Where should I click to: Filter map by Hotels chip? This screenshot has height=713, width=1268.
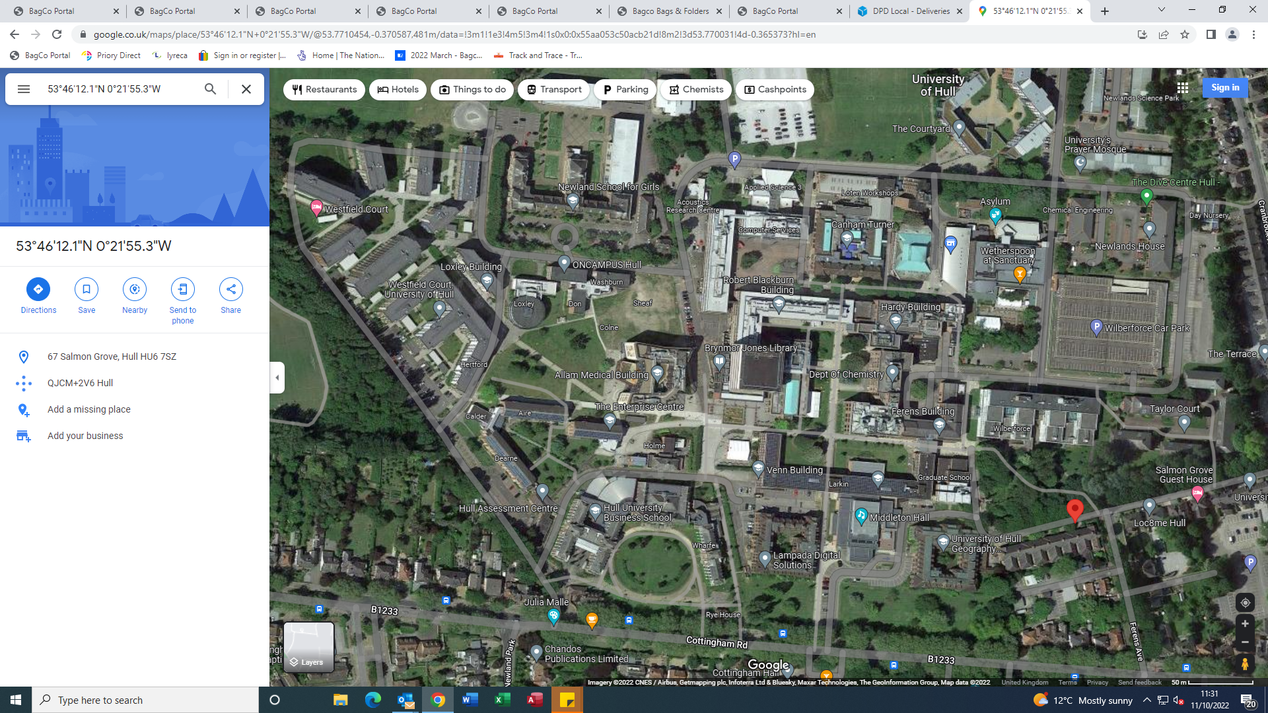(x=398, y=90)
